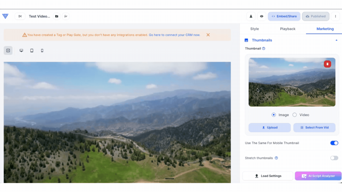The height and width of the screenshot is (192, 342).
Task: Click the thumbnail preview image
Action: 292,82
